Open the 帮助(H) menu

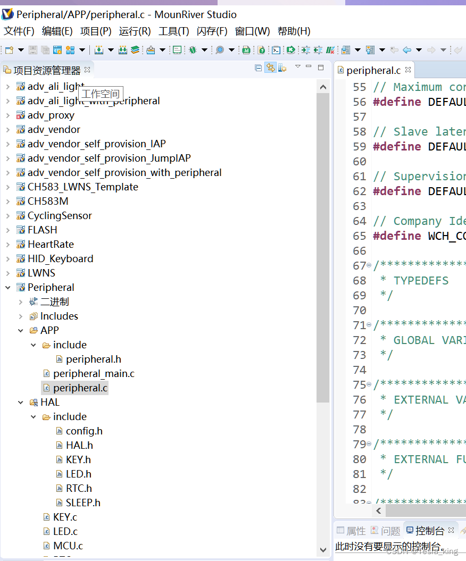click(x=294, y=31)
